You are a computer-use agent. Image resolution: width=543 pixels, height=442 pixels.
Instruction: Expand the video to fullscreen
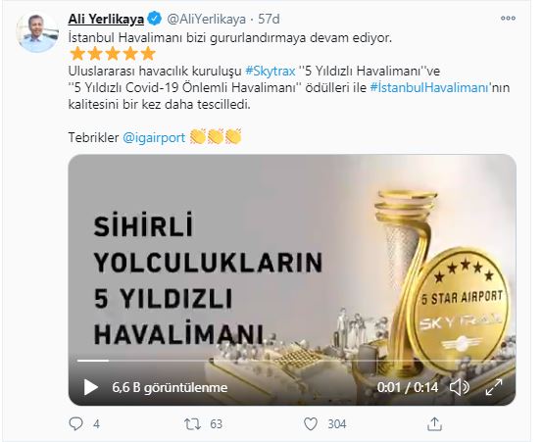[494, 387]
